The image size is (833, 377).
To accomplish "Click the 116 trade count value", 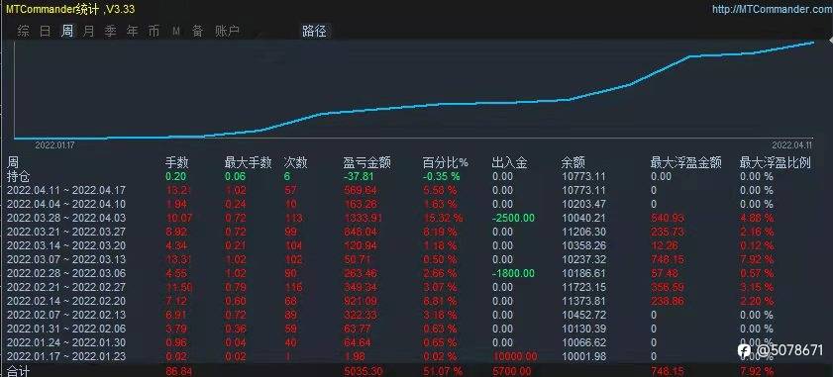I will (293, 287).
